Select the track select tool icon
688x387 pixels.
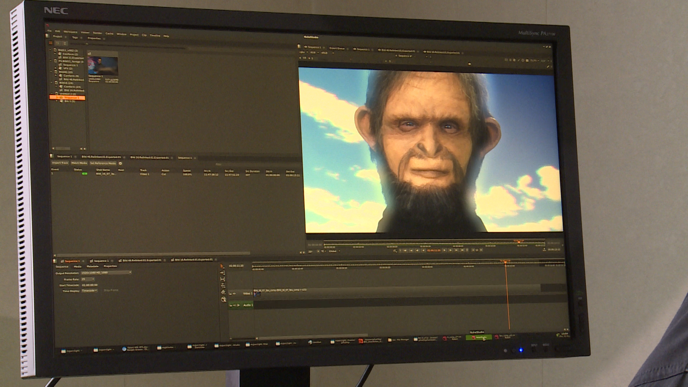223,273
